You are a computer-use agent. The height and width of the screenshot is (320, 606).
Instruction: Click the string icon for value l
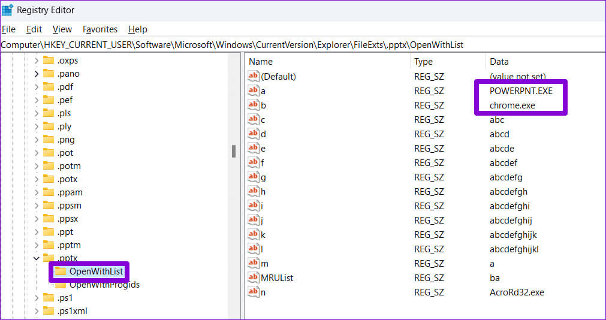[x=254, y=249]
